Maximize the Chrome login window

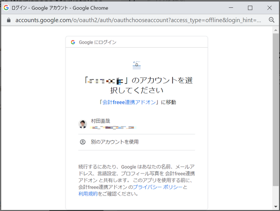point(250,8)
